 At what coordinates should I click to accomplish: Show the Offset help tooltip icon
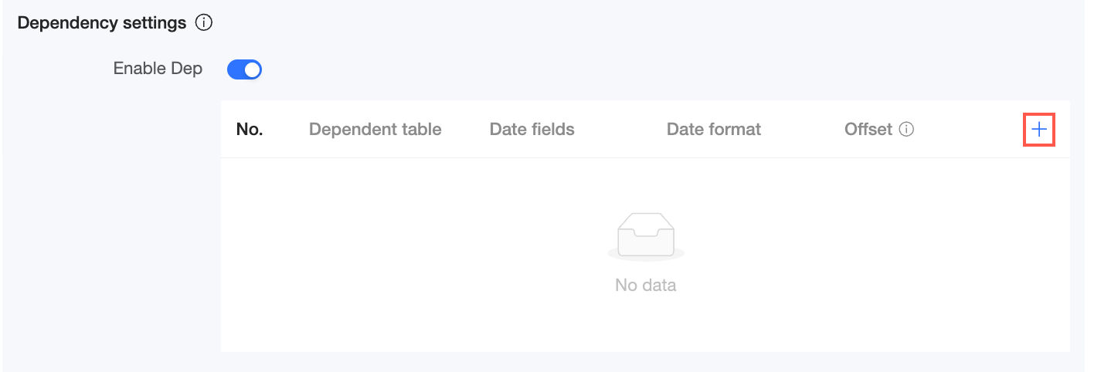pyautogui.click(x=907, y=130)
